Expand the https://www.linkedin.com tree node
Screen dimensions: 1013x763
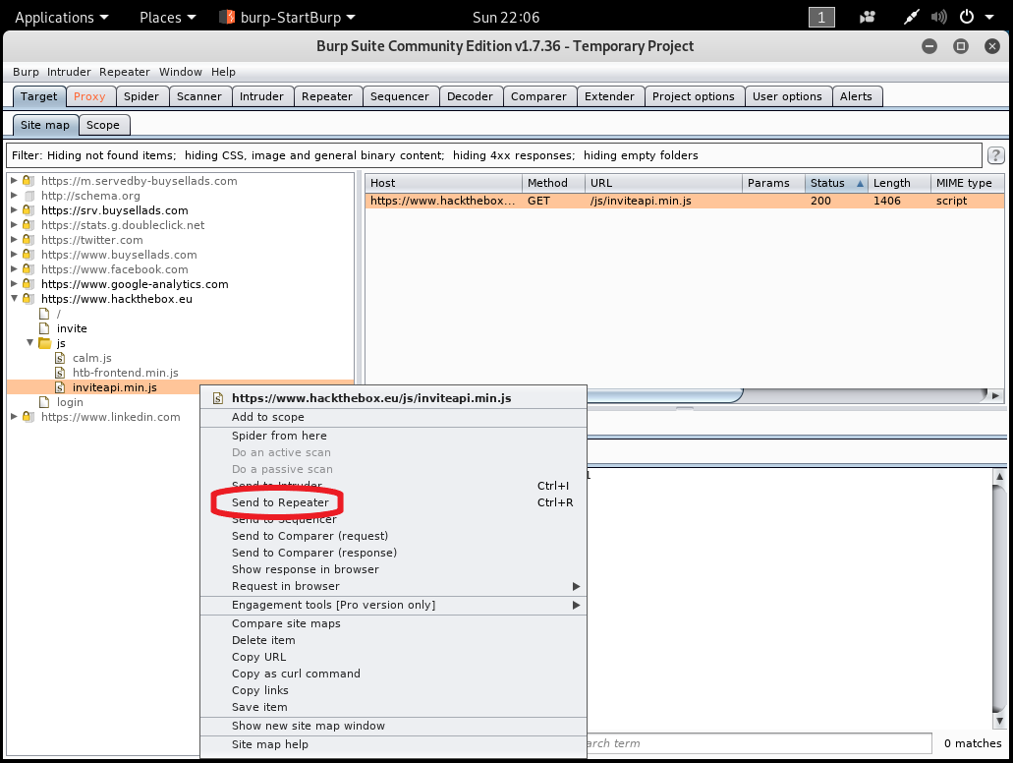click(x=14, y=417)
